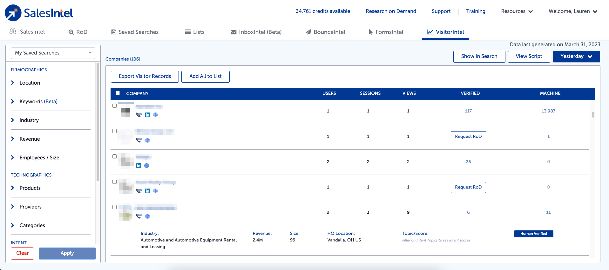Viewport: 609px width, 270px height.
Task: Check the second company row checkbox
Action: [114, 131]
